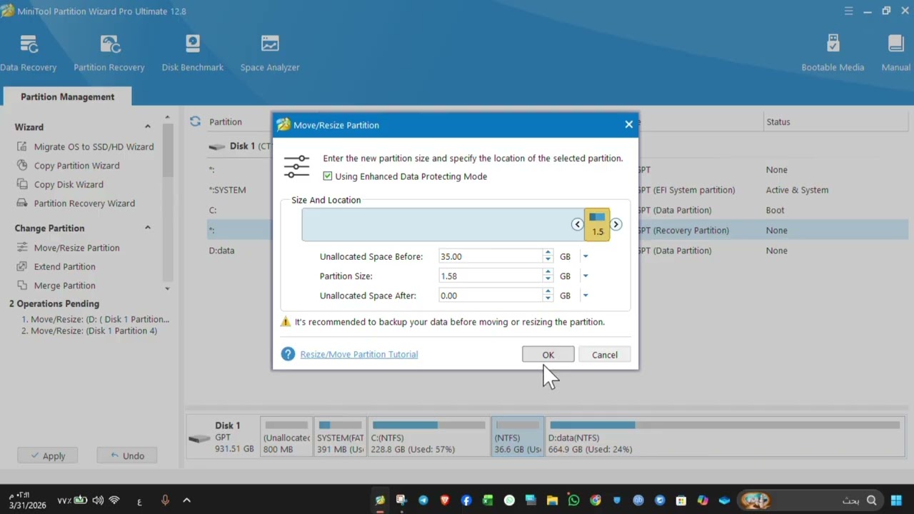Click the microphone icon in system tray

point(165,500)
